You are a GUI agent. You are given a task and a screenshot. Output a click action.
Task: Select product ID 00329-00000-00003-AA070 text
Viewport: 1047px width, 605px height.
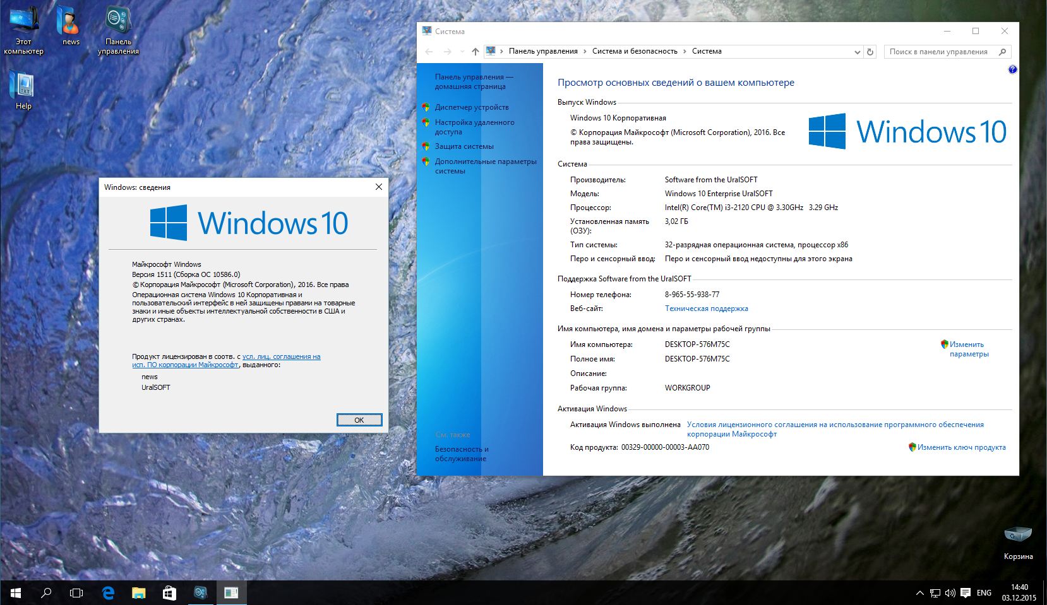(x=665, y=447)
